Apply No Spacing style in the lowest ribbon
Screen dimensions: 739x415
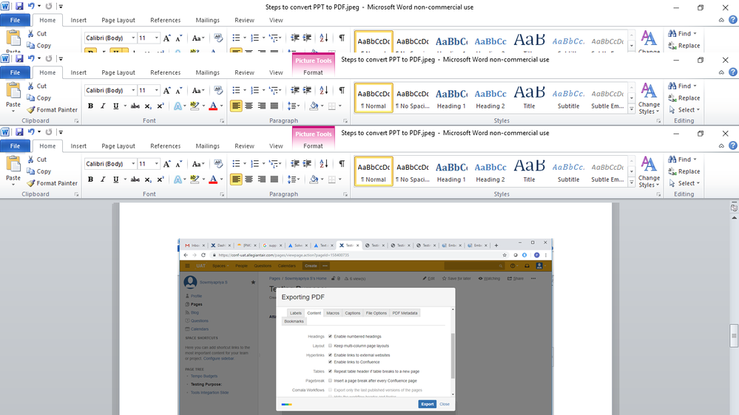[412, 172]
